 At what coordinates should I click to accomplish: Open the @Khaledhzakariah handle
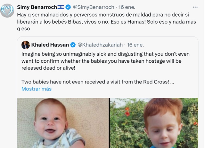pos(100,45)
